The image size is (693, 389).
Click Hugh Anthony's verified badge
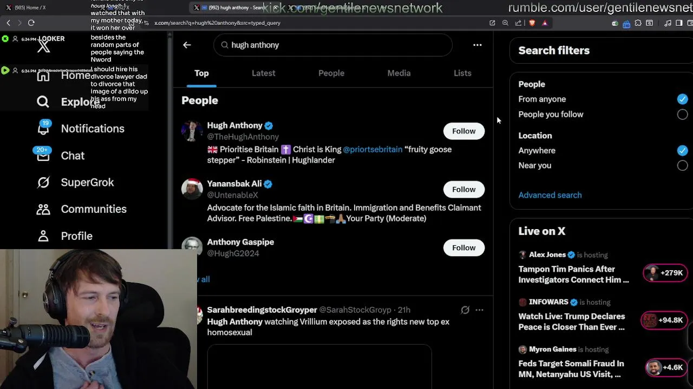[x=269, y=125]
